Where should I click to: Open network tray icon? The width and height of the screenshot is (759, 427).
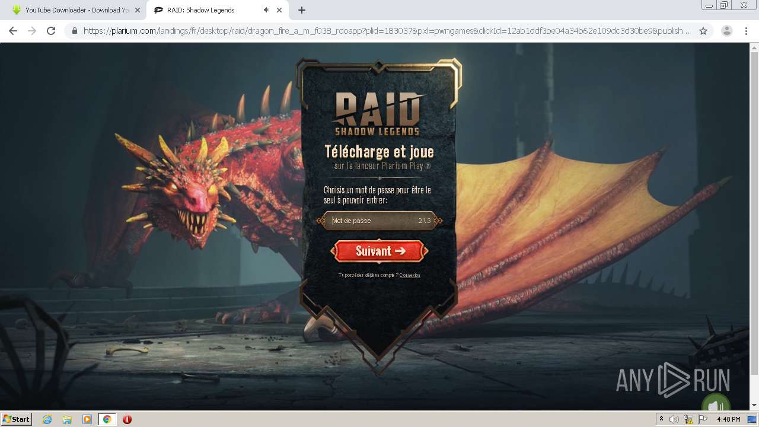688,419
